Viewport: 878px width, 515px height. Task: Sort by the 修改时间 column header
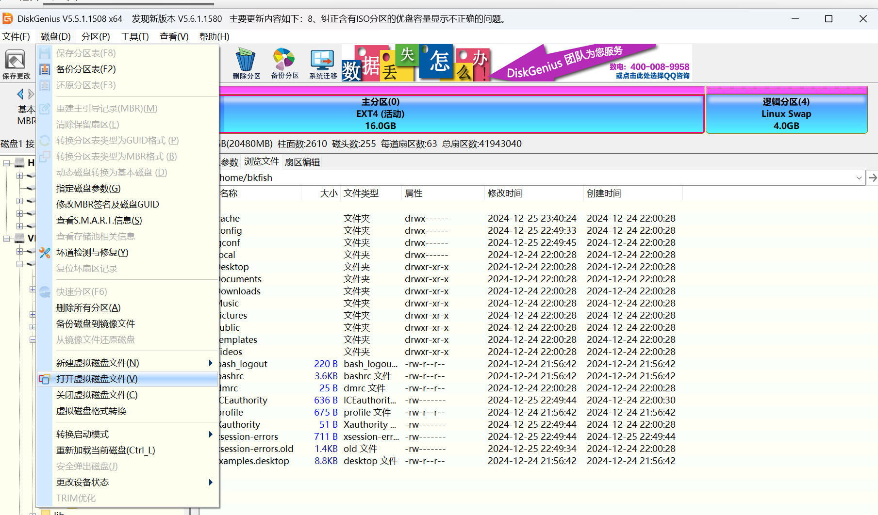(x=534, y=193)
